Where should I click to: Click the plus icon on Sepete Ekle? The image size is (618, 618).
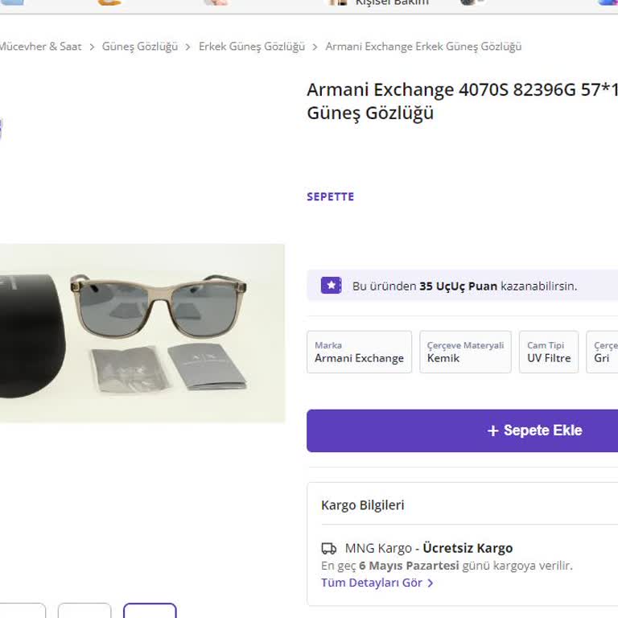(493, 431)
